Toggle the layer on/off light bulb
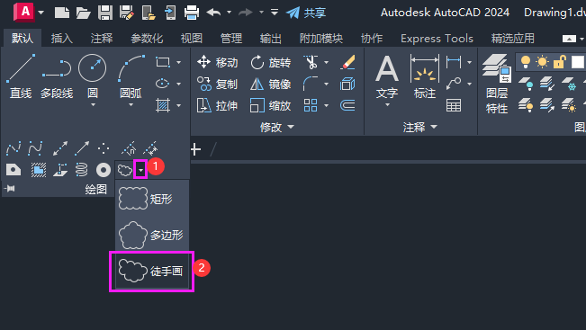This screenshot has height=330, width=586. (x=526, y=62)
